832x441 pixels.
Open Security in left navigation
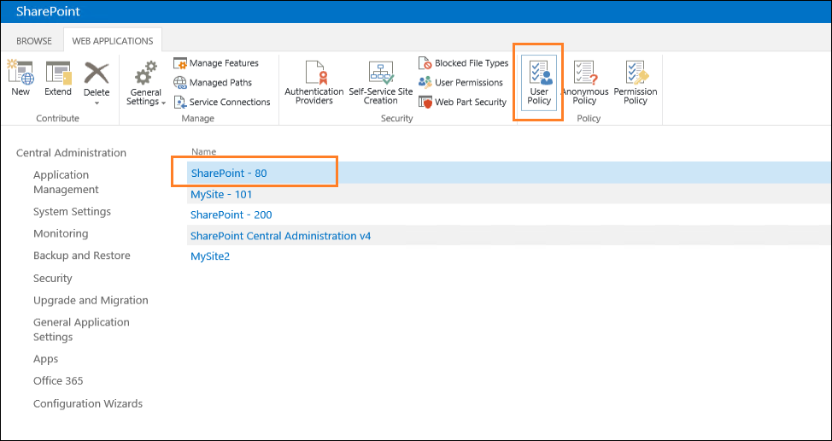[52, 278]
